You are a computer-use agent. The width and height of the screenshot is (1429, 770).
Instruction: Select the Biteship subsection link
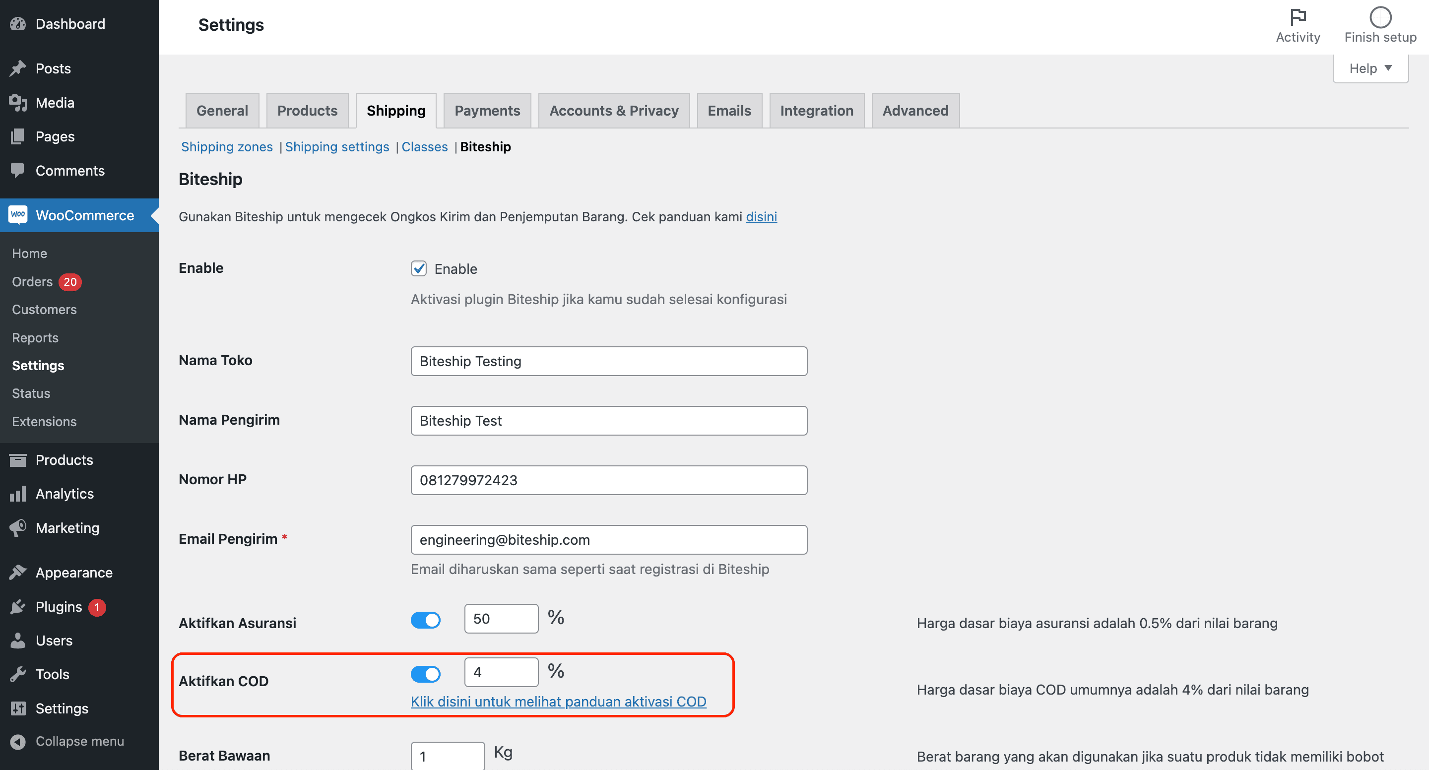[x=485, y=146]
